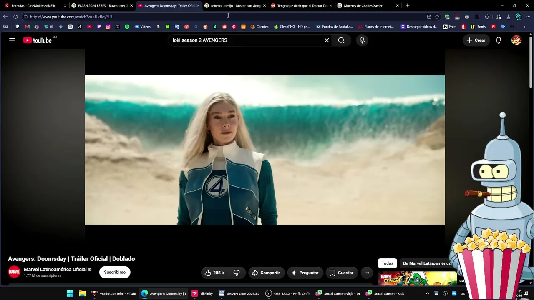Click the browser address bar URL
Viewport: 534px width, 300px height.
[71, 17]
